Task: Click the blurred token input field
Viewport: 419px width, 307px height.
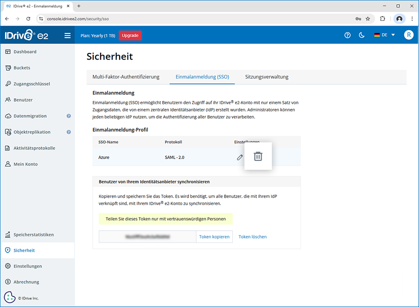Action: pos(148,237)
